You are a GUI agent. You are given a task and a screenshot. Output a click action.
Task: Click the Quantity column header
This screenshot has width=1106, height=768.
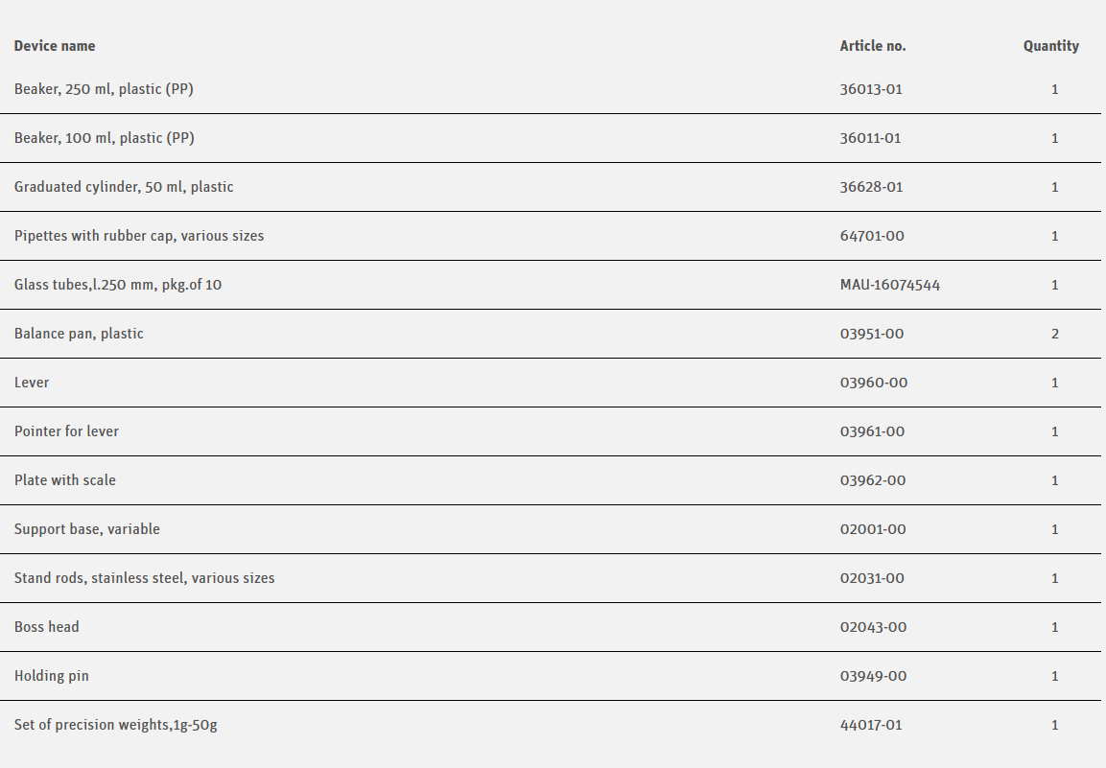click(x=1050, y=46)
